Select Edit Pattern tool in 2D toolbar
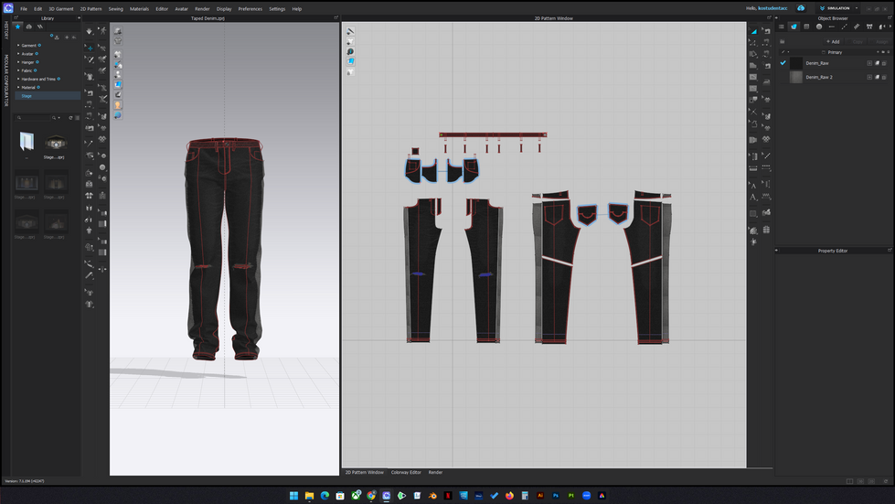The width and height of the screenshot is (895, 504). 753,43
